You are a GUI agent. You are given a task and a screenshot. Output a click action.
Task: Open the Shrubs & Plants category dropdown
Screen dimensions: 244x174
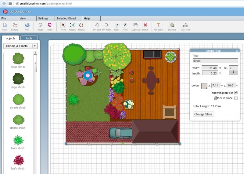pos(20,46)
